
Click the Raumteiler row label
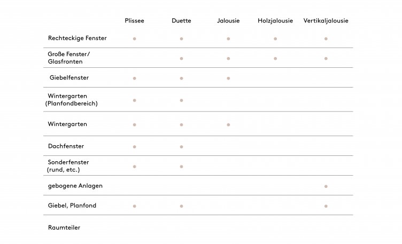pyautogui.click(x=64, y=227)
